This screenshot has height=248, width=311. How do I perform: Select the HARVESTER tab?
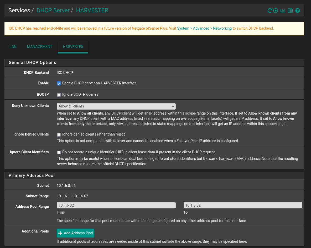tap(73, 47)
